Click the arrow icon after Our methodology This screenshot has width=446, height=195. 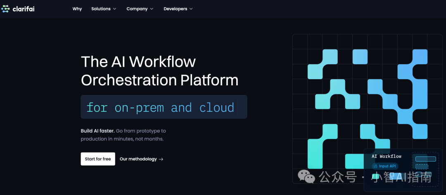point(161,159)
